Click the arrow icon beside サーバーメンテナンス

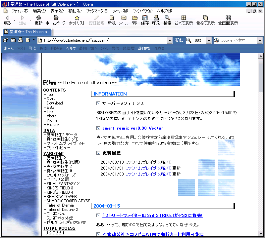coord(98,103)
